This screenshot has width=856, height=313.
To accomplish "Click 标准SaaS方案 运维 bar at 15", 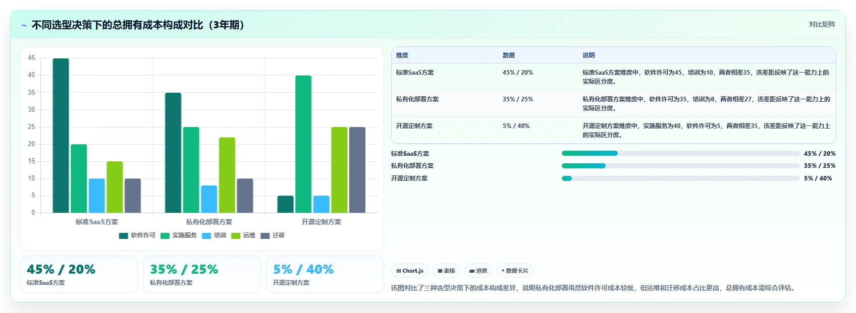I will [115, 187].
